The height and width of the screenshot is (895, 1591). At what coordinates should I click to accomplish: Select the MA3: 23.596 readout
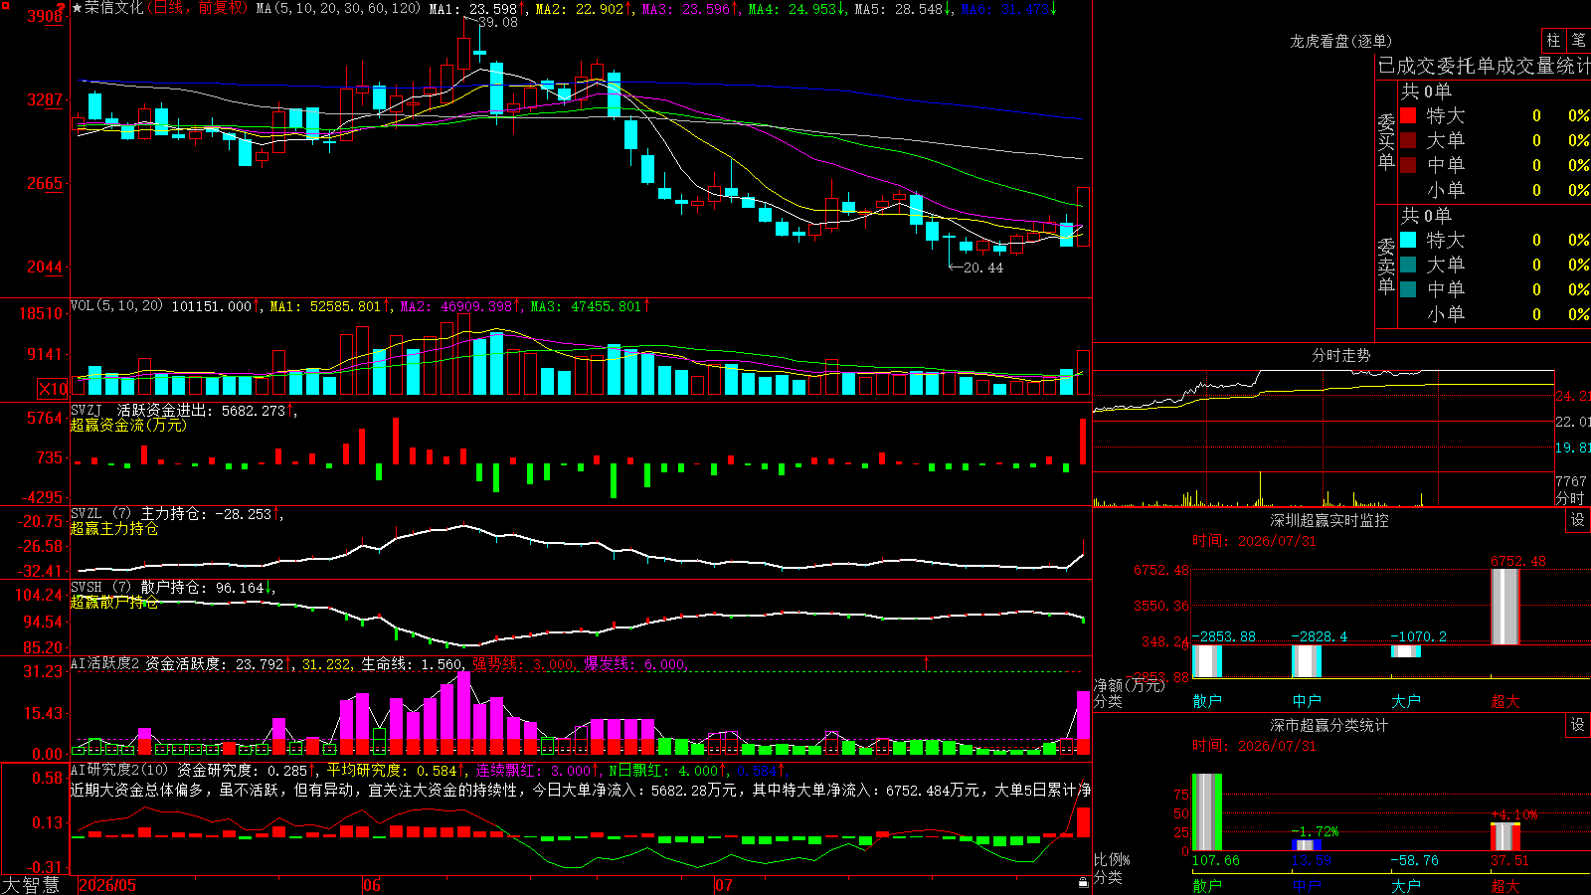pyautogui.click(x=690, y=9)
